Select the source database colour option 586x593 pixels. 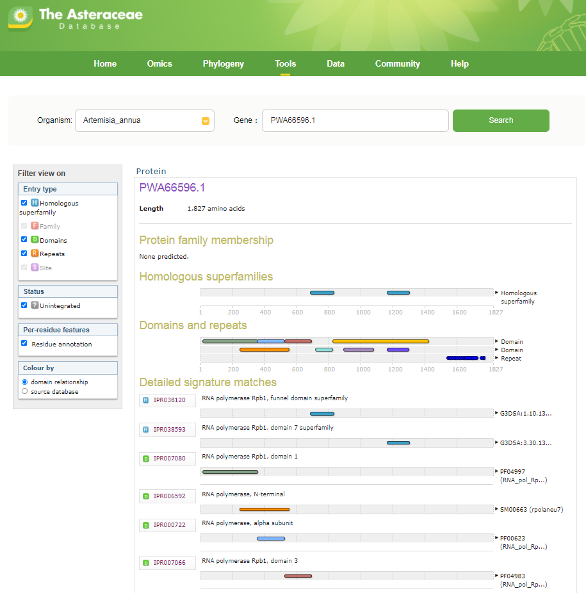pyautogui.click(x=25, y=391)
